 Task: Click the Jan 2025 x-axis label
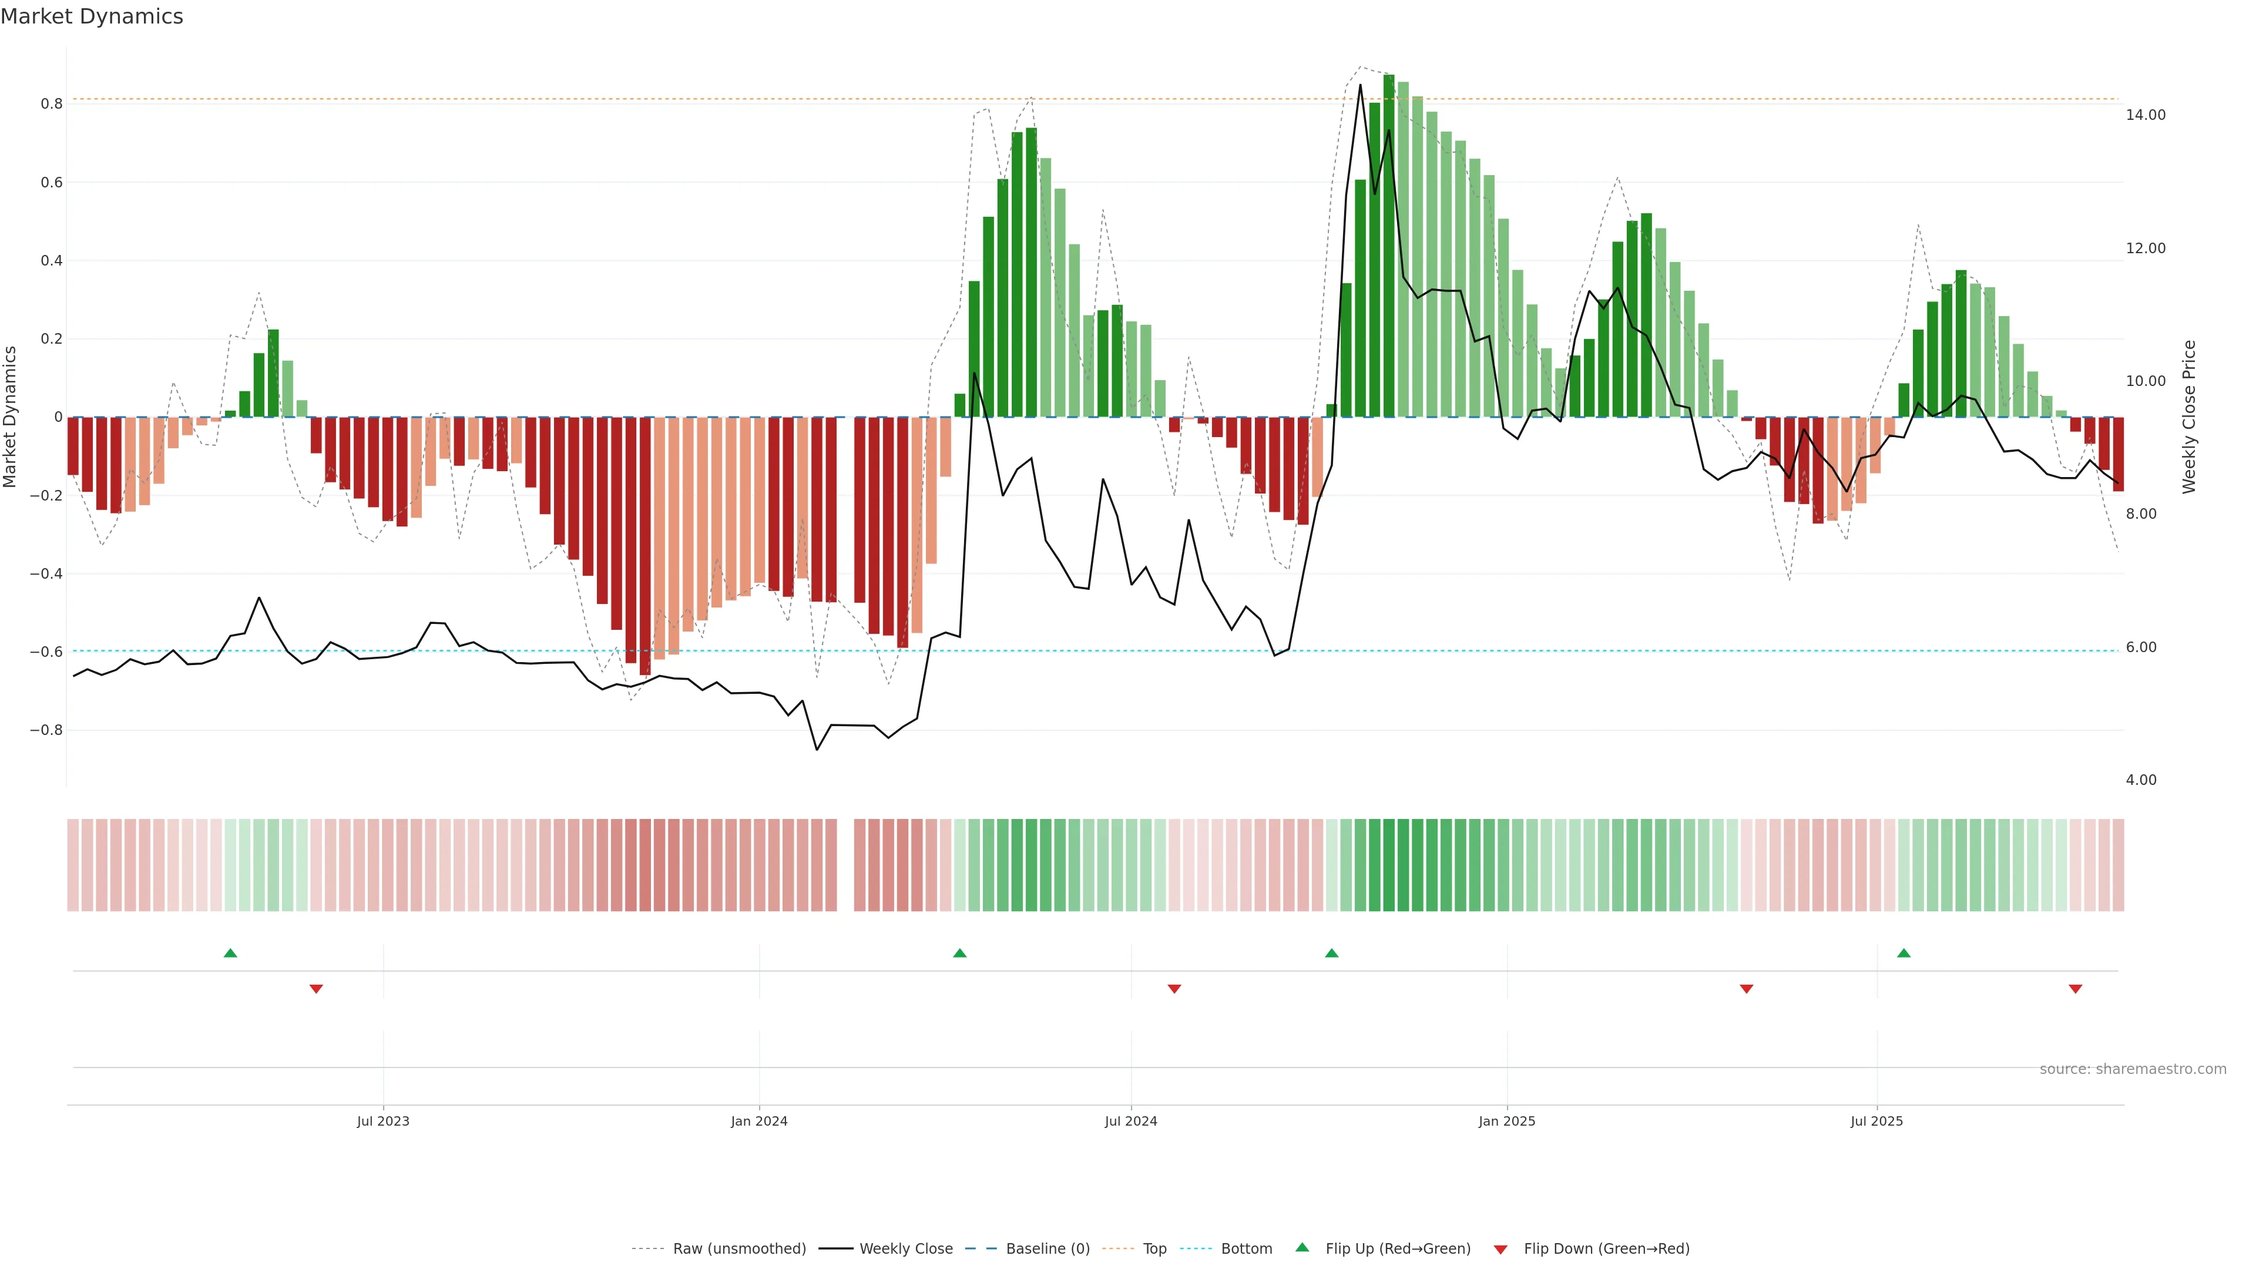[x=1506, y=1121]
